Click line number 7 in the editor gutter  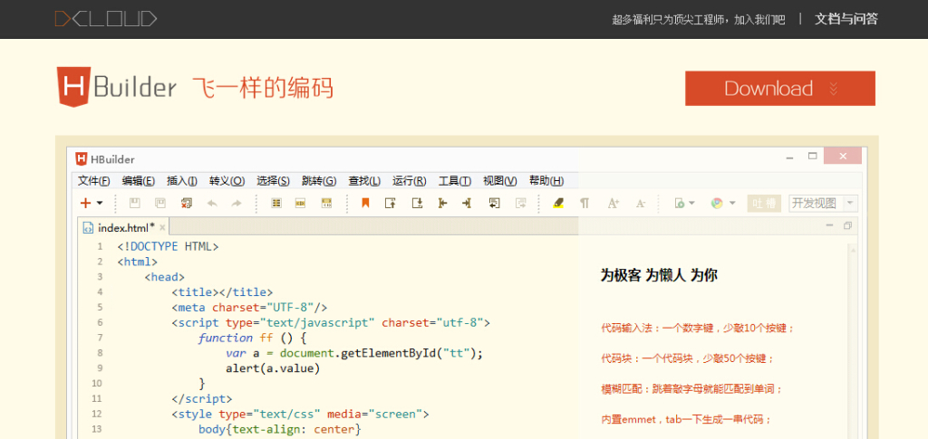(x=100, y=338)
